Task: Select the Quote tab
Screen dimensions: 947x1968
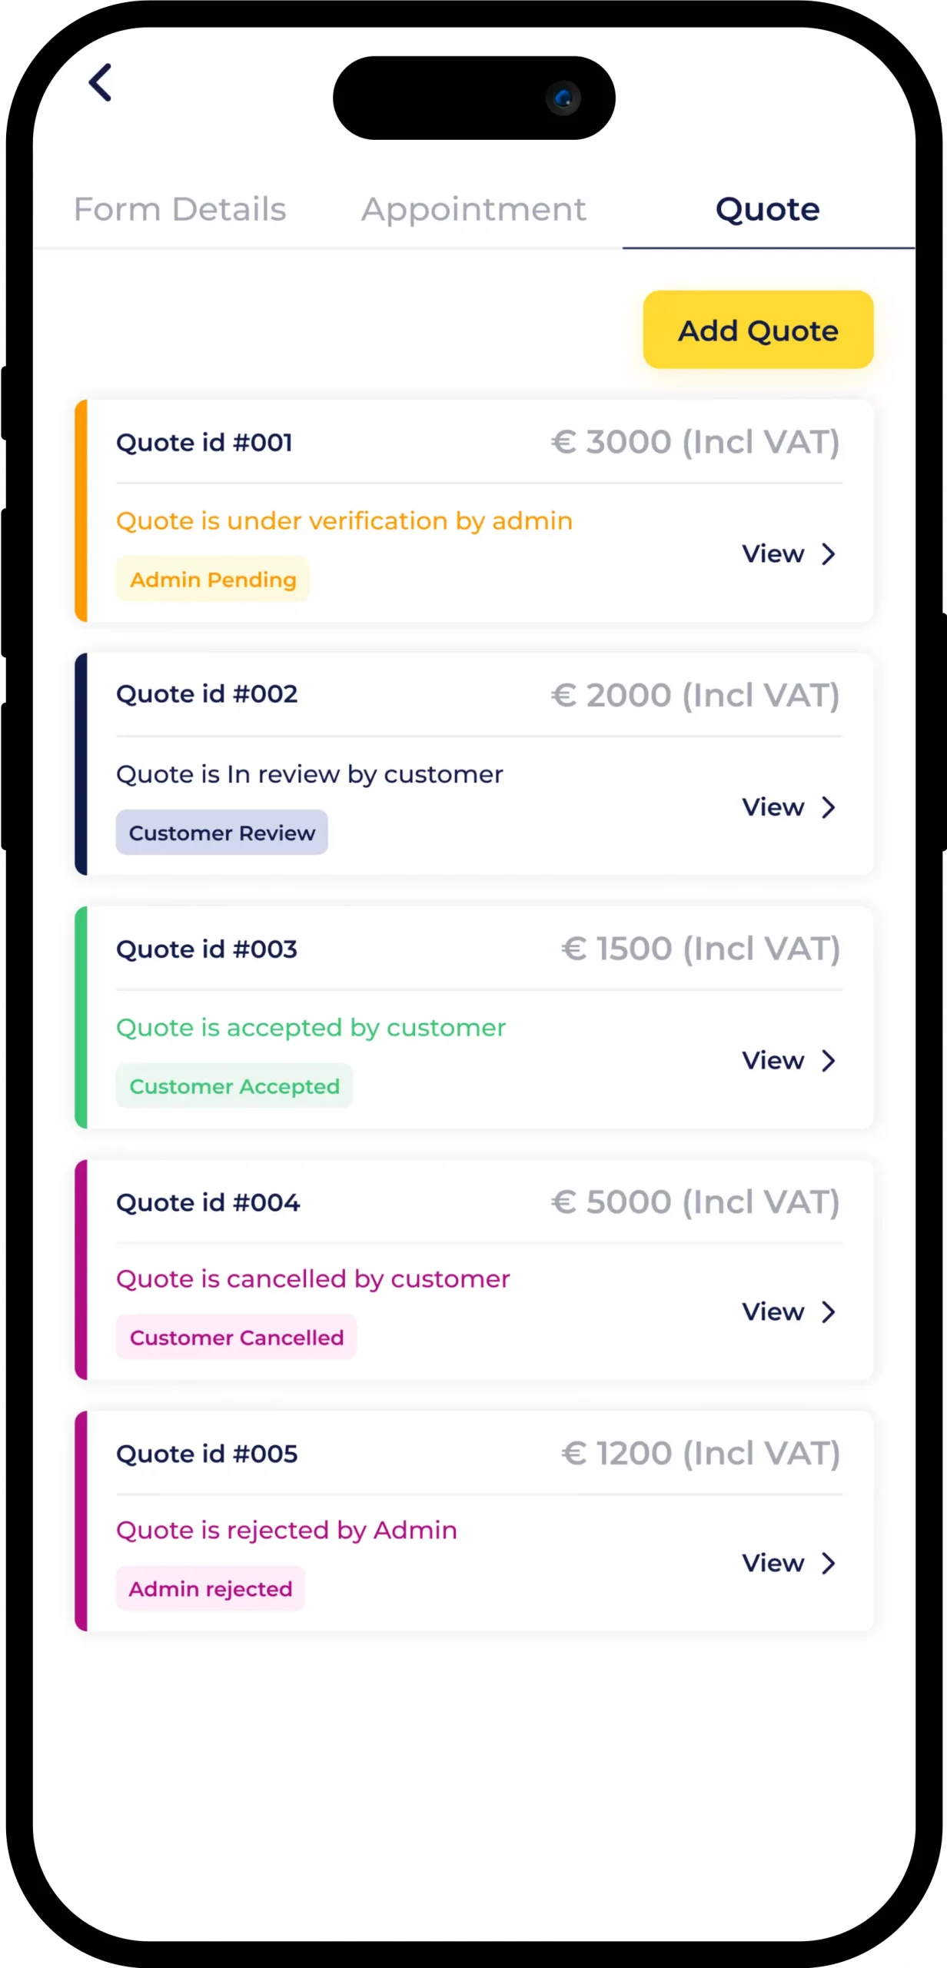Action: click(x=767, y=209)
